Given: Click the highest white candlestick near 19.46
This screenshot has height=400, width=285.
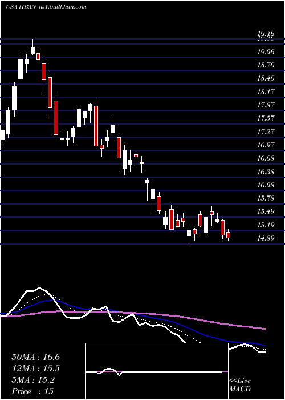Looking at the screenshot, I should coord(32,51).
